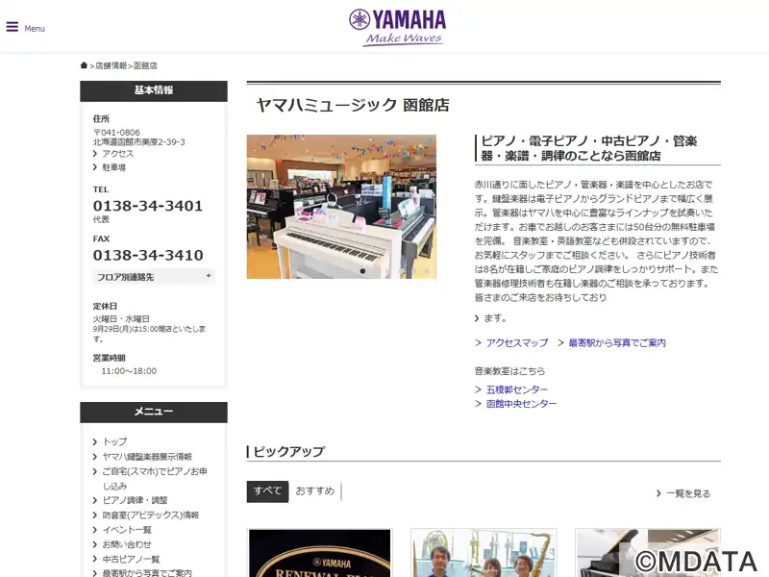The height and width of the screenshot is (577, 769).
Task: Click the 火曜日・水曜日 closed days text
Action: pos(121,318)
